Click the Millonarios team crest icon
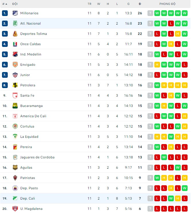Image resolution: width=191 pixels, height=213 pixels. [x=15, y=13]
